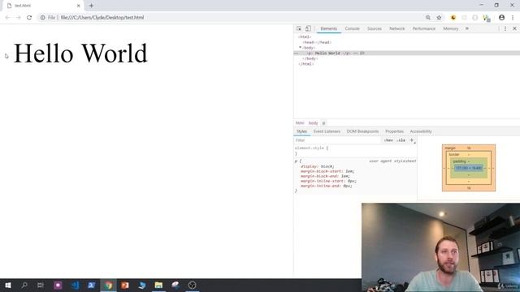Open the Properties sub-tab
520x292 pixels.
pos(394,131)
